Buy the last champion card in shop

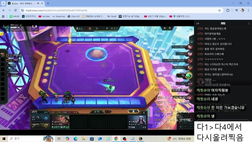pos(137,122)
